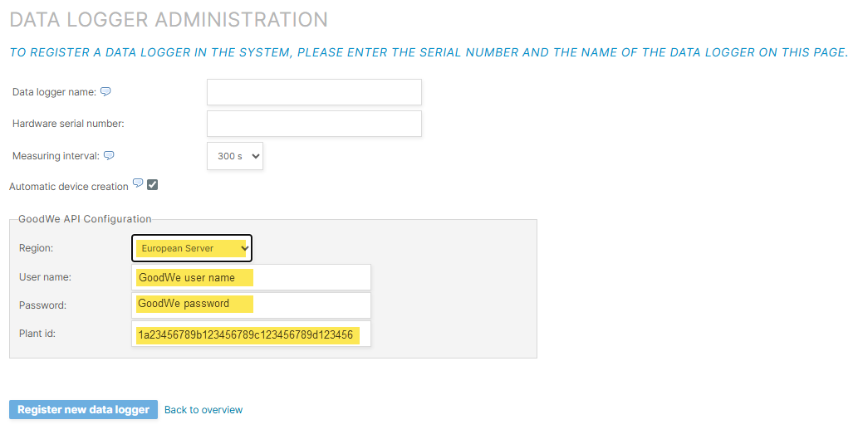Uncheck the Automatic device creation checkbox
The height and width of the screenshot is (444, 858).
pyautogui.click(x=153, y=185)
